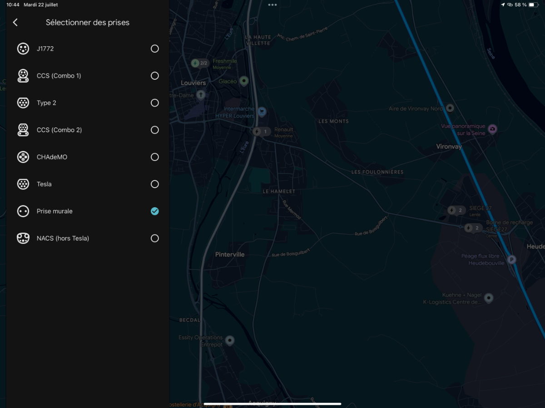Viewport: 545px width, 408px height.
Task: Tap the Intermarché HYPER Louviers shop pin
Action: [x=262, y=111]
